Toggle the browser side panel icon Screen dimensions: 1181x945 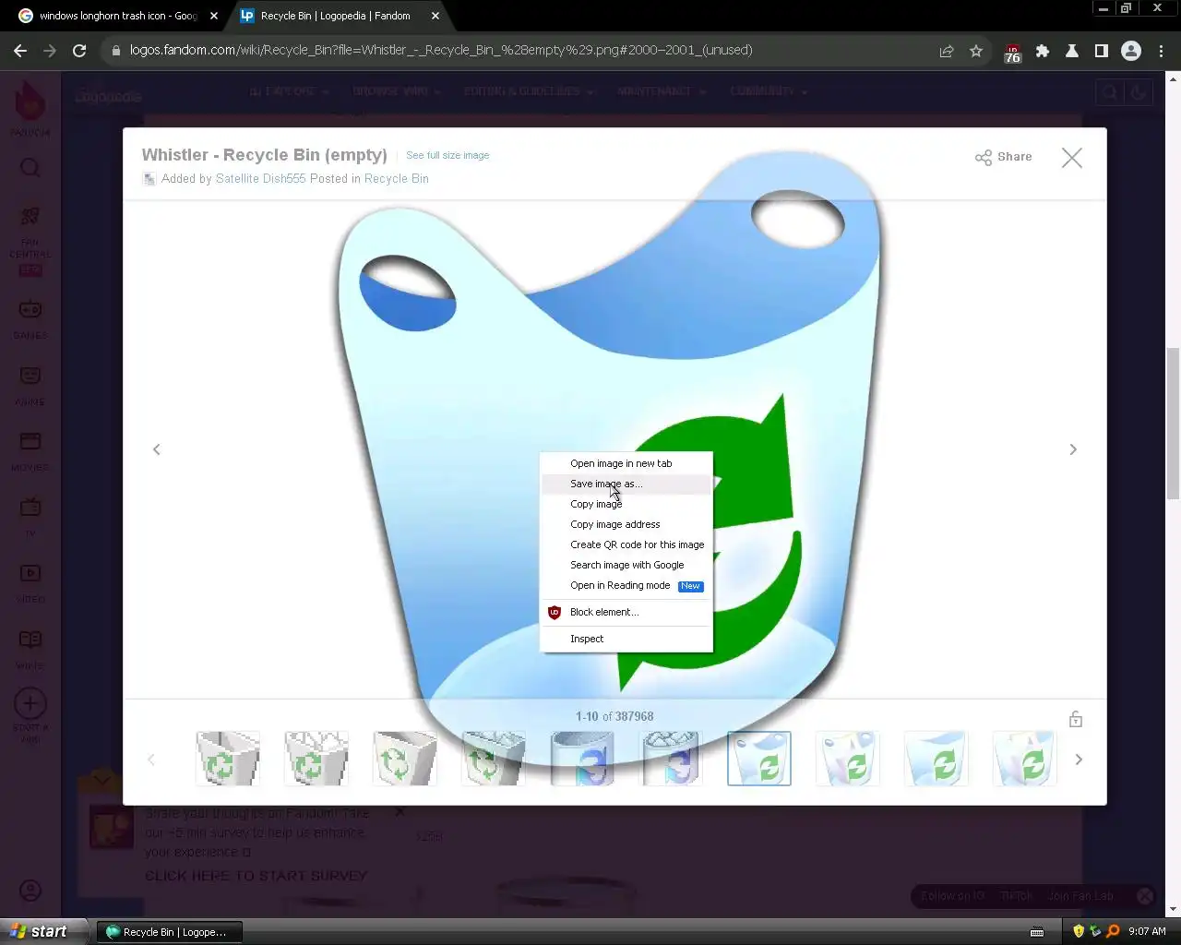(x=1102, y=52)
